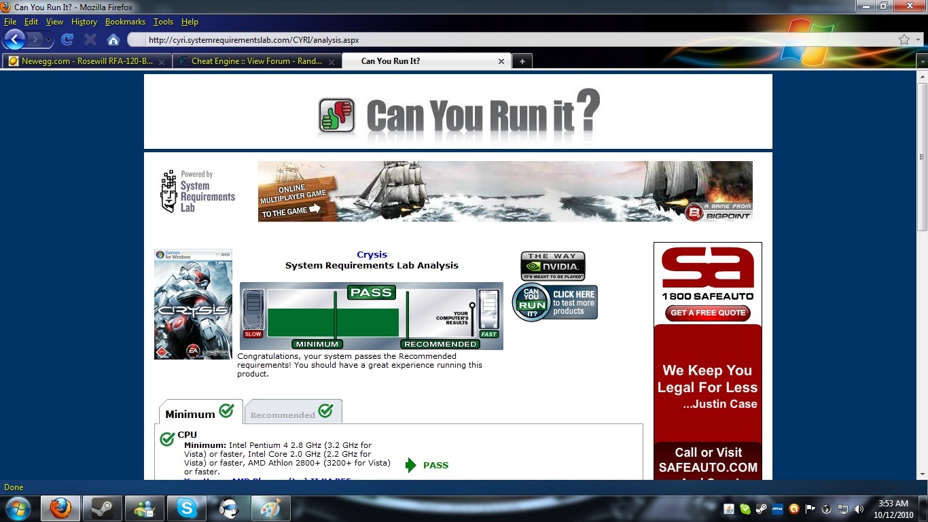This screenshot has width=928, height=522.
Task: Open the History menu
Action: pos(84,22)
